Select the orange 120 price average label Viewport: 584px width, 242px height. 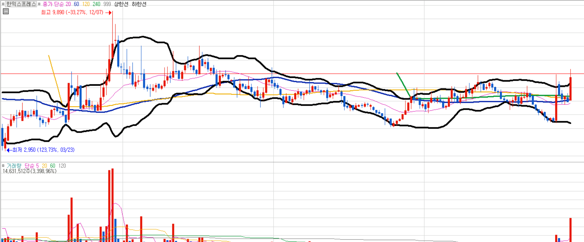pos(86,4)
